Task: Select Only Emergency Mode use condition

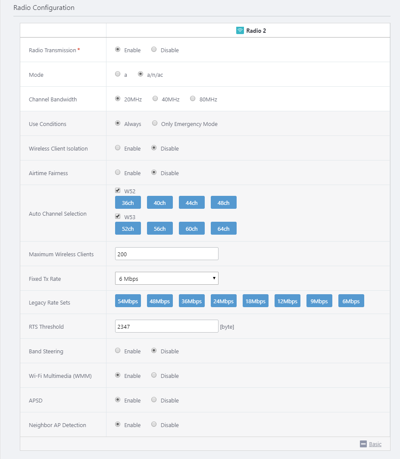Action: [x=155, y=123]
